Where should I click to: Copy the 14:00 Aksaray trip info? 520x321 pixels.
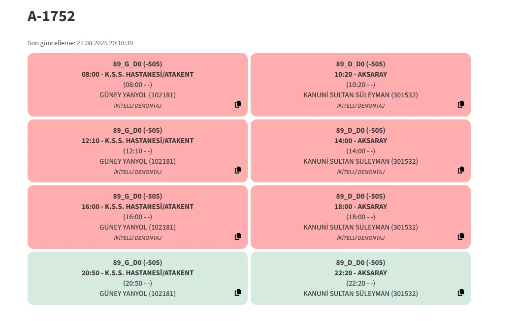461,170
